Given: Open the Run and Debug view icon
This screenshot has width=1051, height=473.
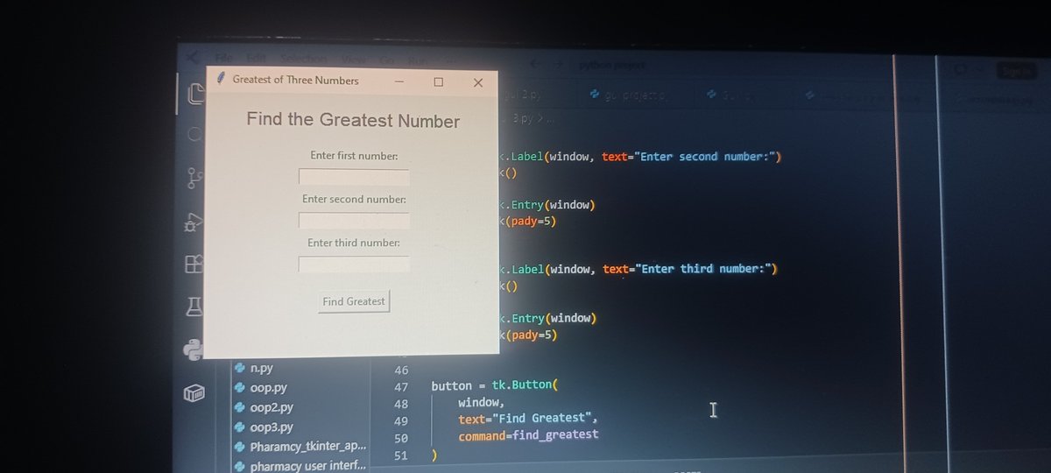Looking at the screenshot, I should pos(194,222).
